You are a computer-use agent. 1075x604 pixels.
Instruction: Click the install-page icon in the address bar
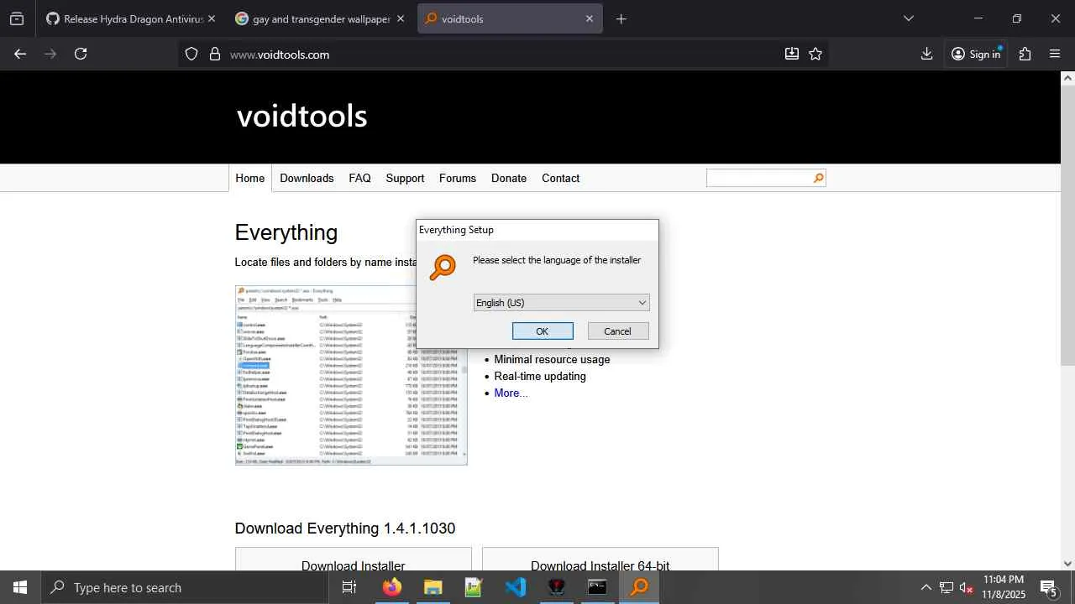(792, 54)
